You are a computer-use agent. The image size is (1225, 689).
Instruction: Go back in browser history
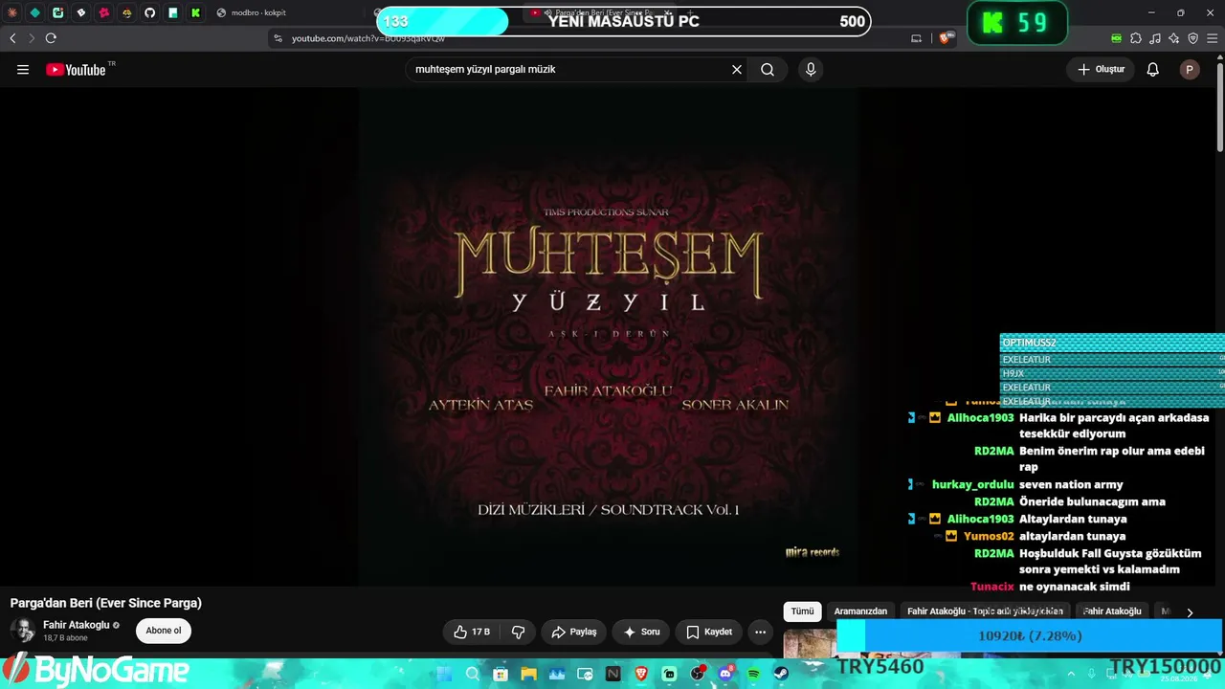(x=12, y=38)
